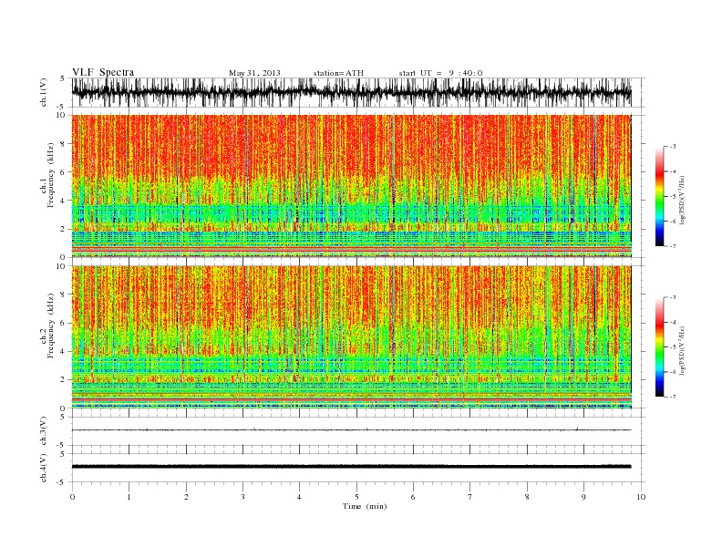Image resolution: width=722 pixels, height=558 pixels.
Task: Click time axis tick label "10" at bottom right
Action: [641, 497]
